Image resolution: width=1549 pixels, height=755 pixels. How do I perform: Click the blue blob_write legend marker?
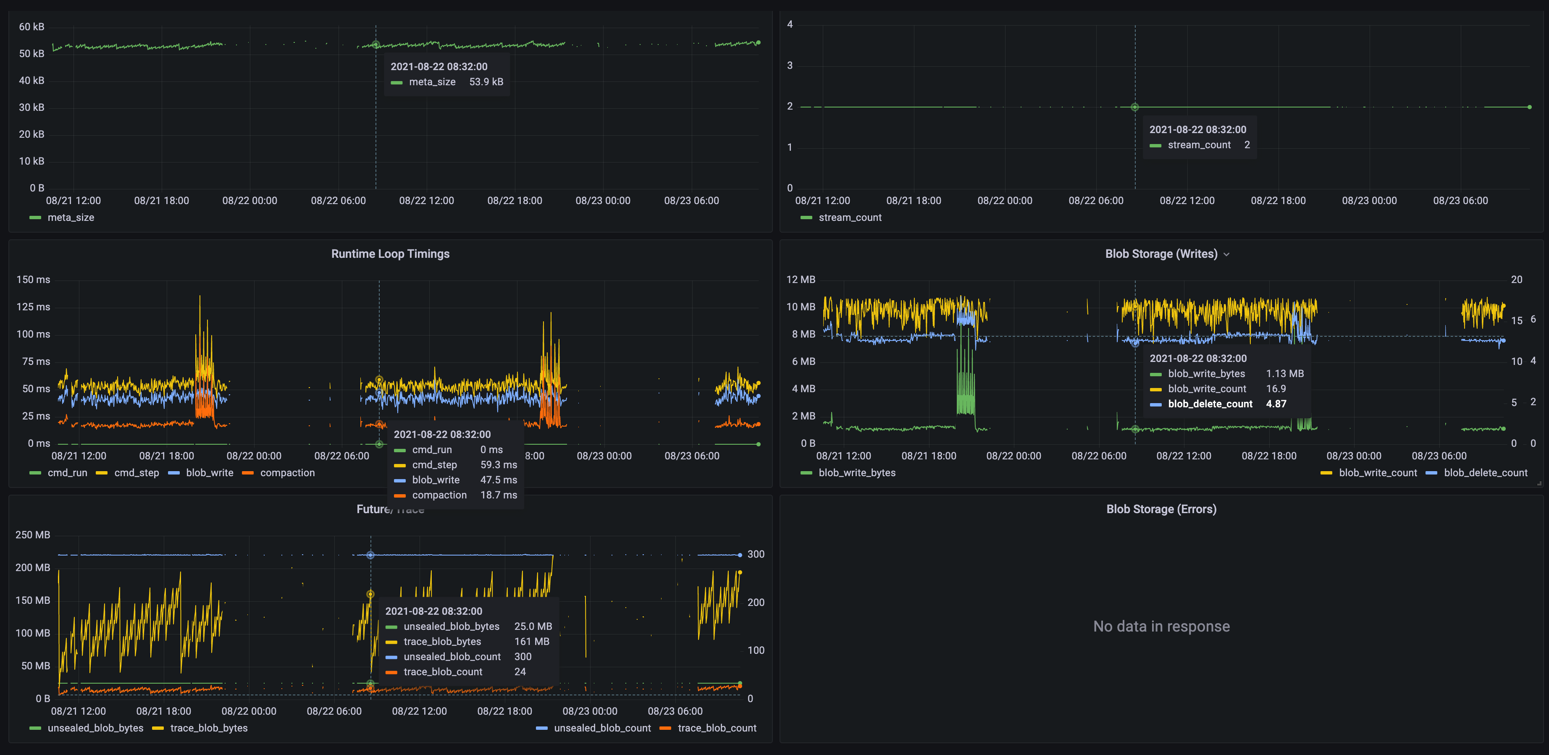click(x=174, y=472)
